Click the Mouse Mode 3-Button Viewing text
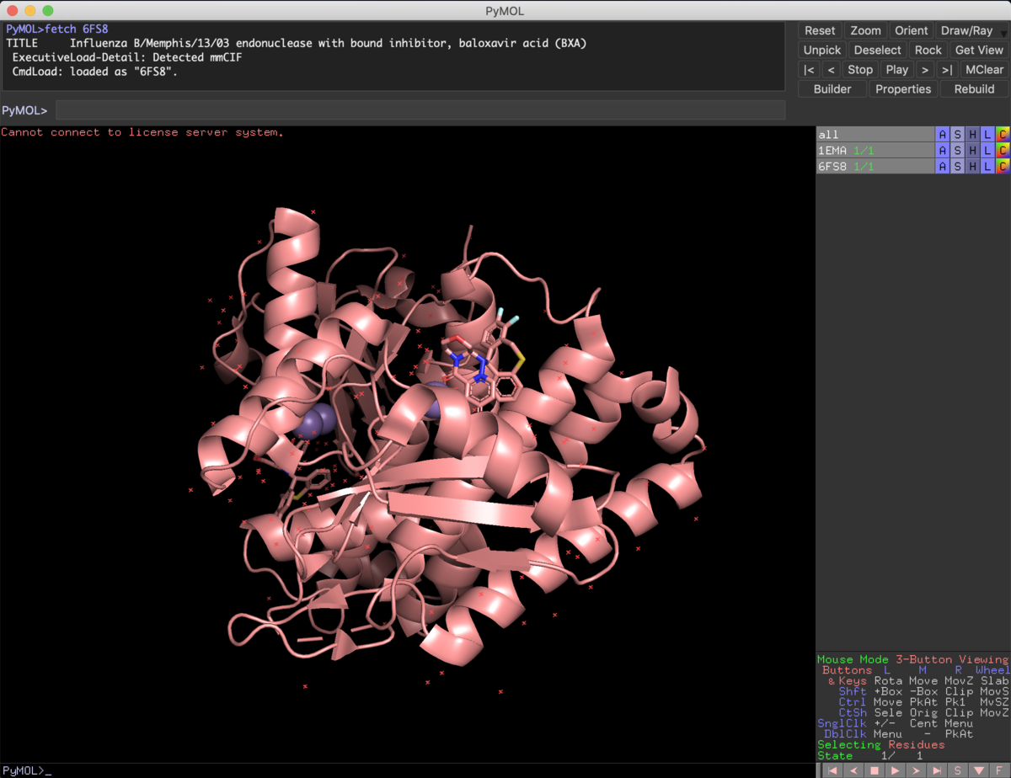The height and width of the screenshot is (778, 1011). point(912,659)
